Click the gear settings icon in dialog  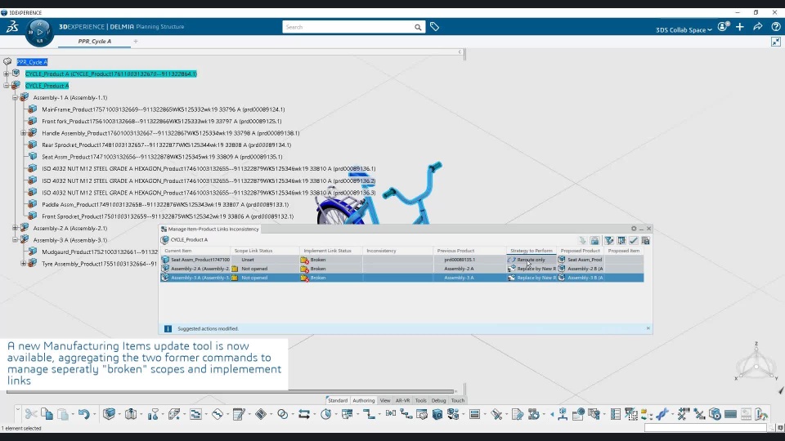pyautogui.click(x=634, y=229)
